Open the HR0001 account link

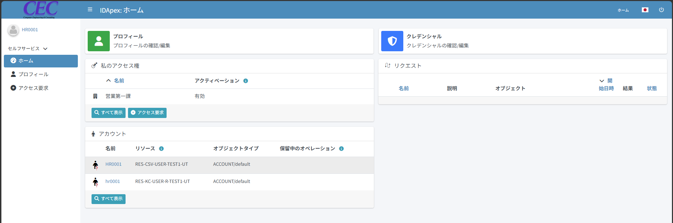[x=114, y=164]
